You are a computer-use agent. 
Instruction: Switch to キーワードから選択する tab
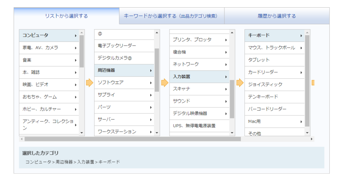pos(171,16)
